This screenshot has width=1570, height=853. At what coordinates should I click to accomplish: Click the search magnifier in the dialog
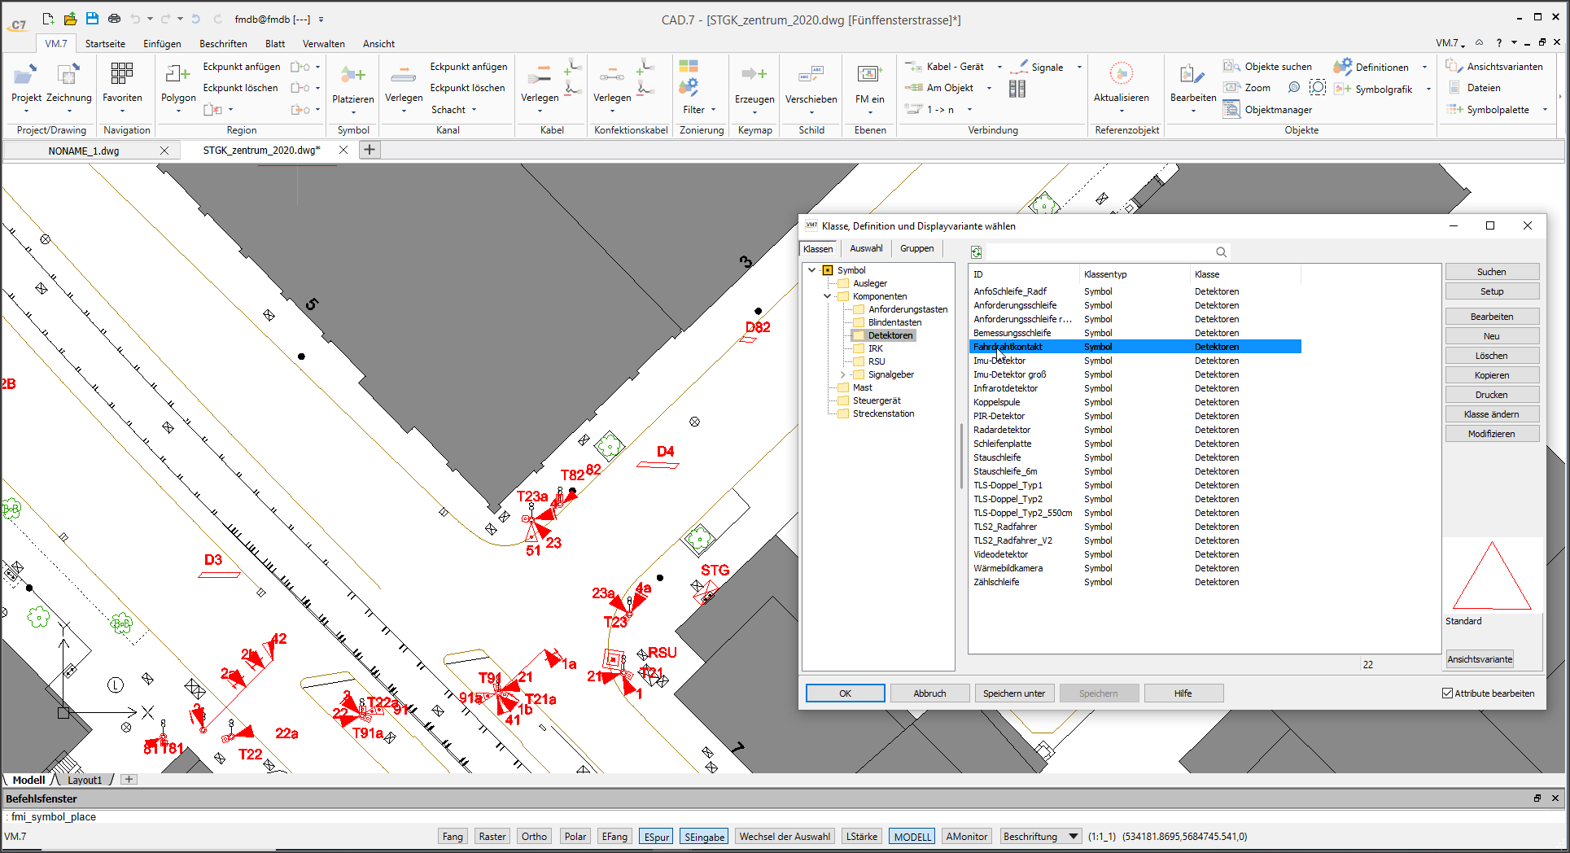(x=1221, y=252)
